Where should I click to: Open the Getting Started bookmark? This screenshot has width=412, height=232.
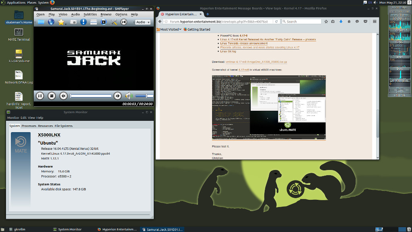click(197, 29)
